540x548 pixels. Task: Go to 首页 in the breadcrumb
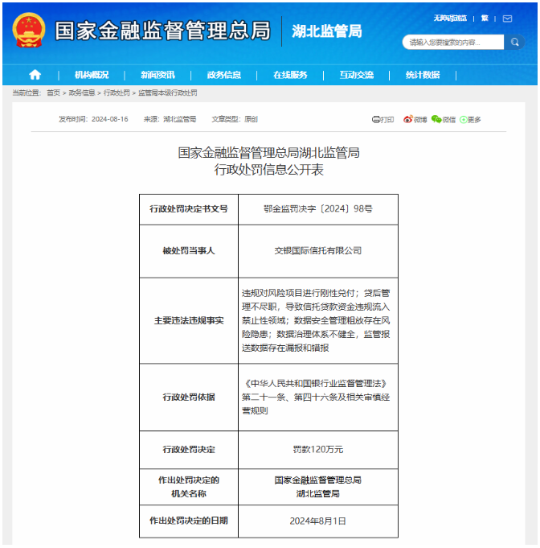tap(53, 93)
